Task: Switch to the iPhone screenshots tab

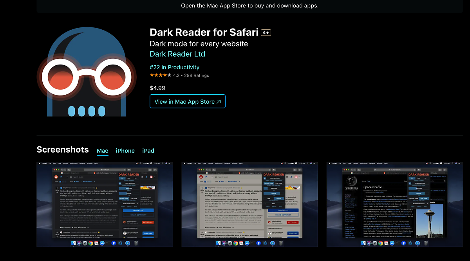Action: 125,151
